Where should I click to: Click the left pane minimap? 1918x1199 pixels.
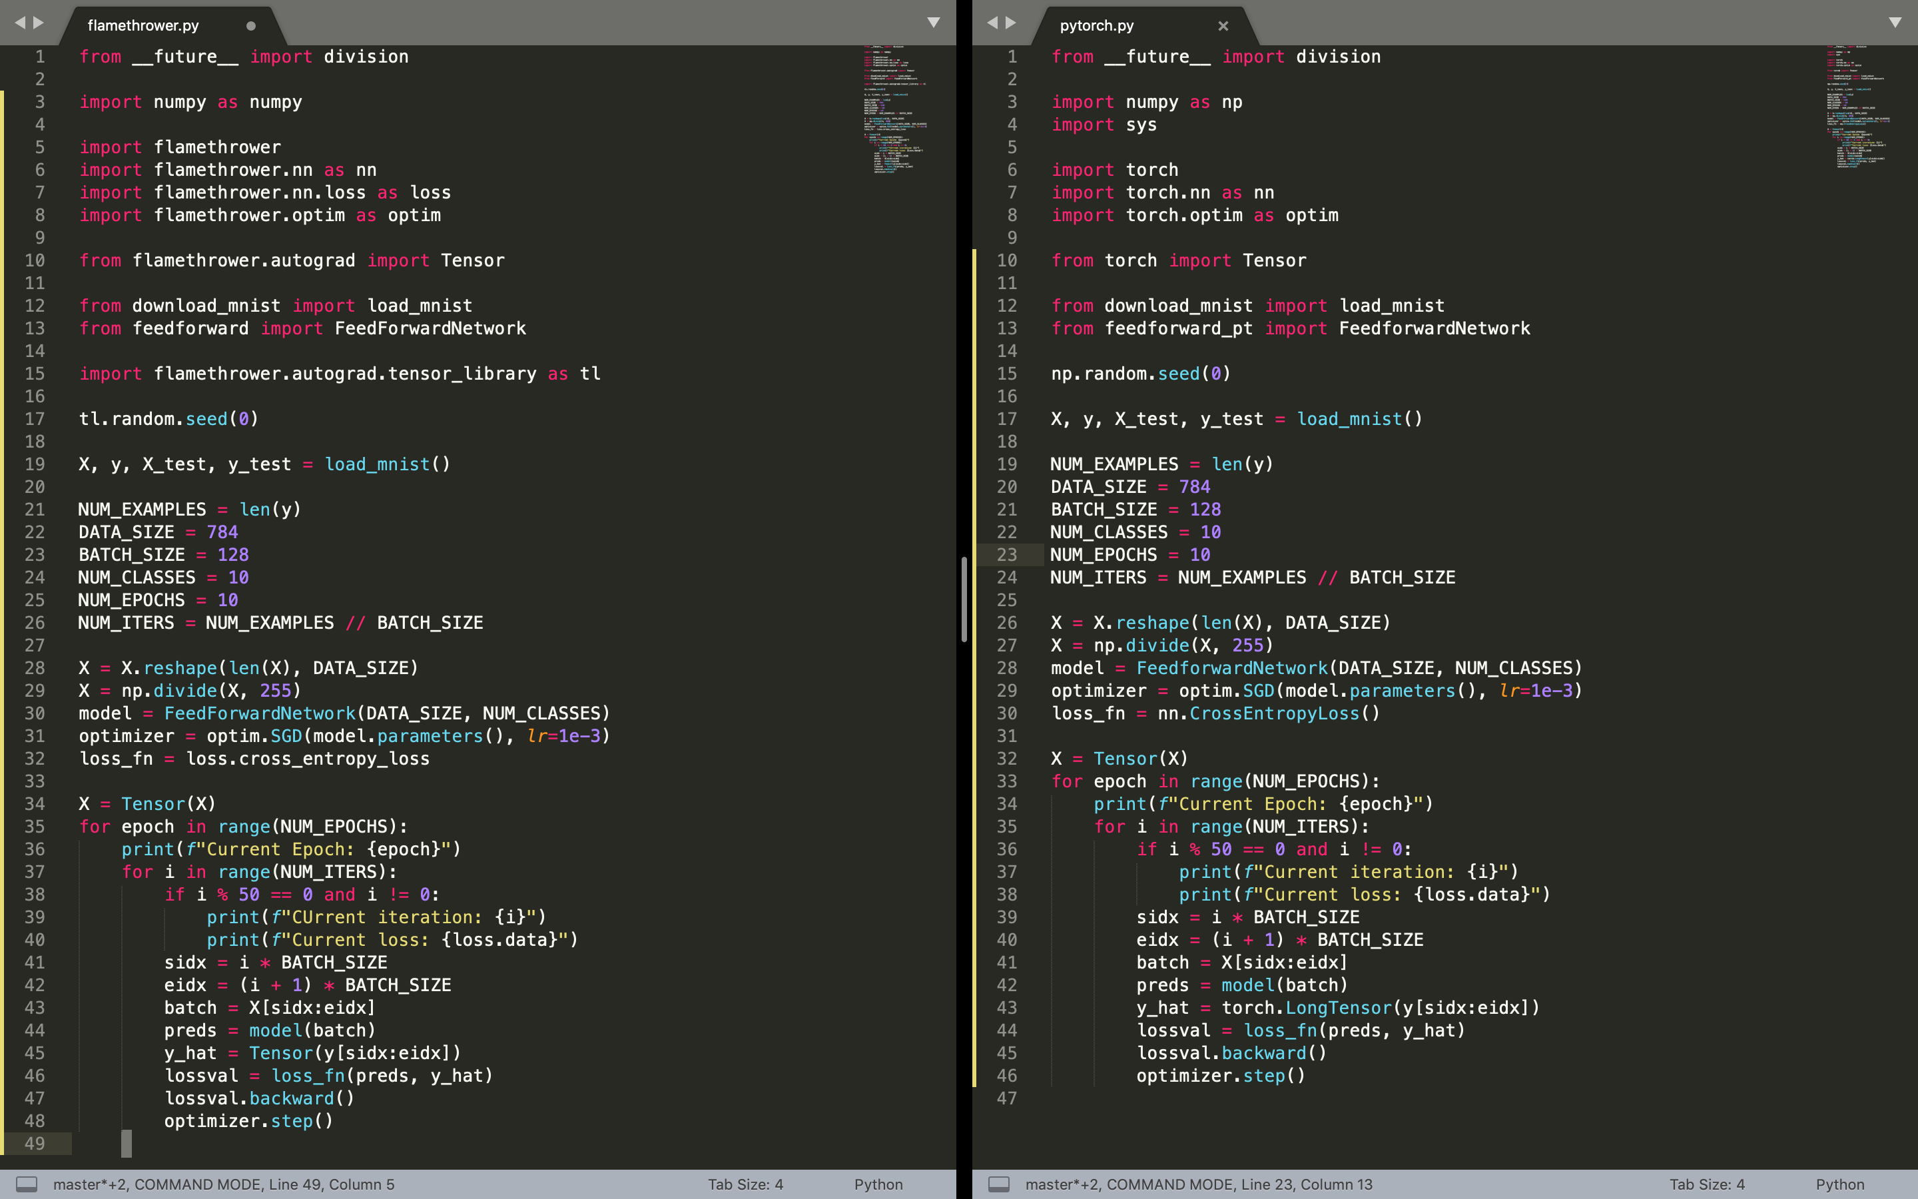pyautogui.click(x=896, y=109)
